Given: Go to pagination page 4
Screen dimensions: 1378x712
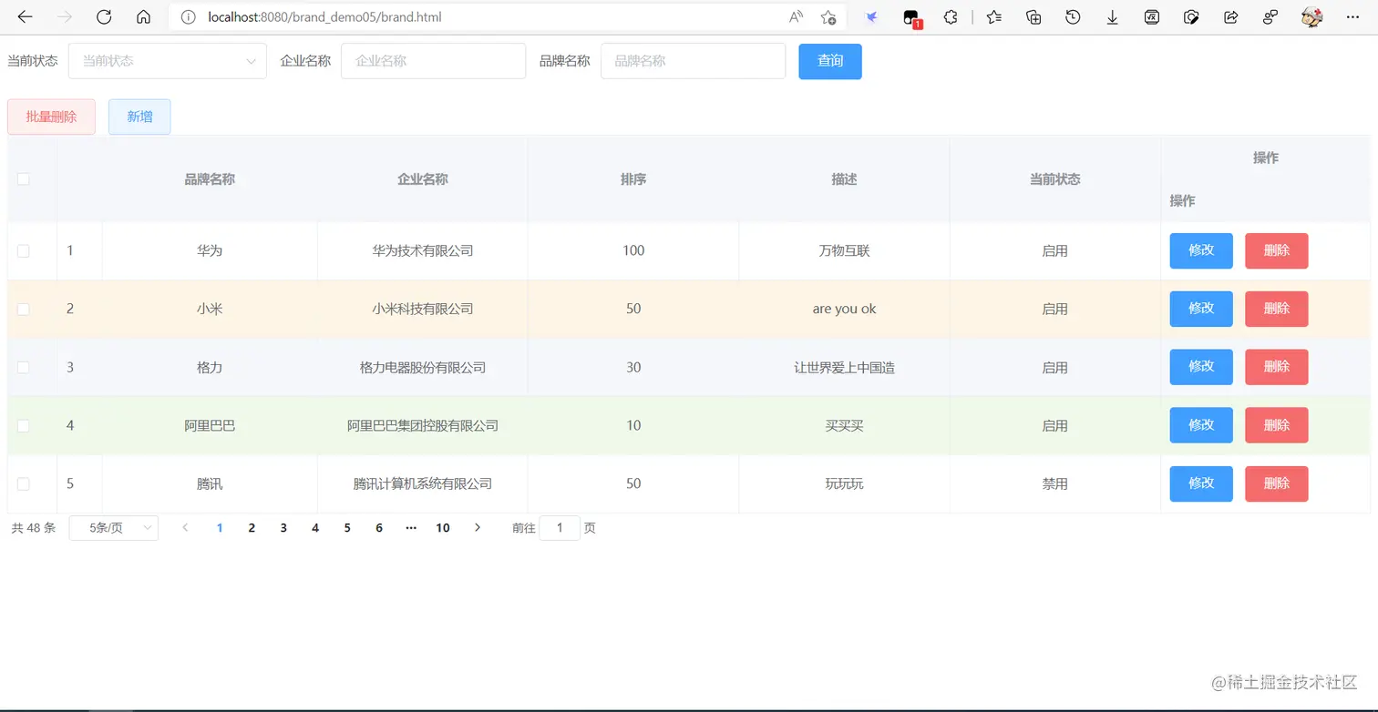Looking at the screenshot, I should pyautogui.click(x=315, y=528).
